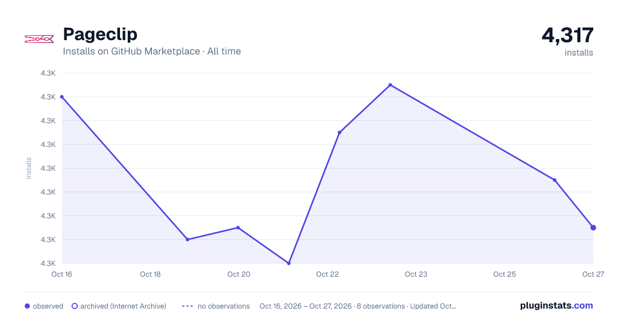Select the lowest data point on the chart
Viewport: 618px width, 324px height.
[288, 263]
